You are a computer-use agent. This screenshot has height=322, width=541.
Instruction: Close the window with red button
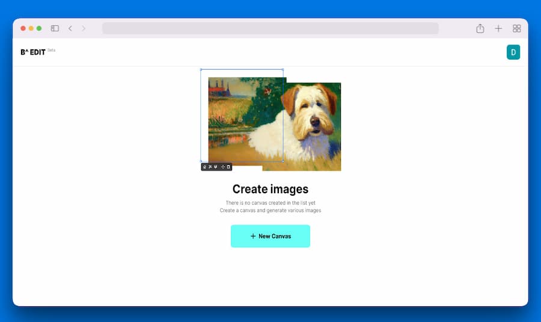(x=23, y=28)
